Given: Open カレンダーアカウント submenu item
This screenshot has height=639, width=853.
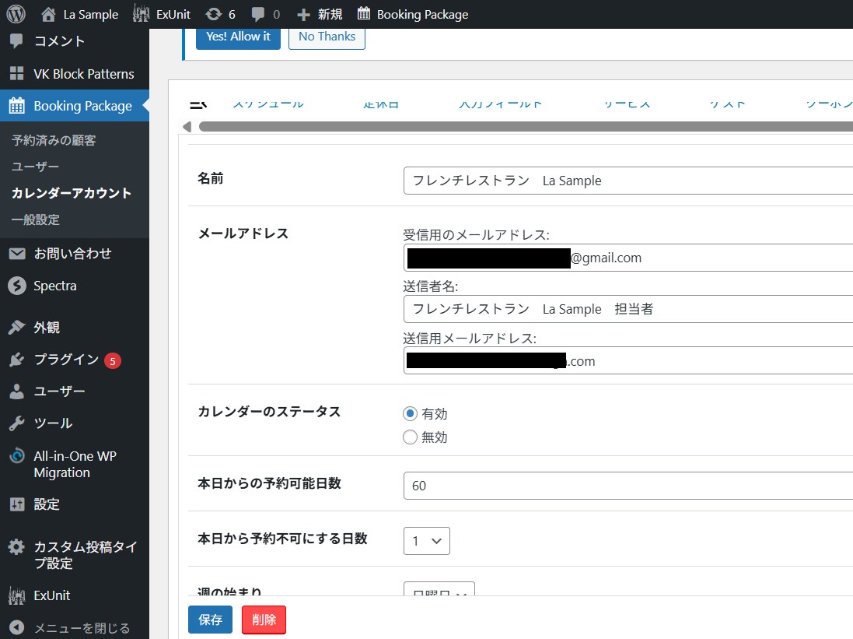Looking at the screenshot, I should (72, 193).
